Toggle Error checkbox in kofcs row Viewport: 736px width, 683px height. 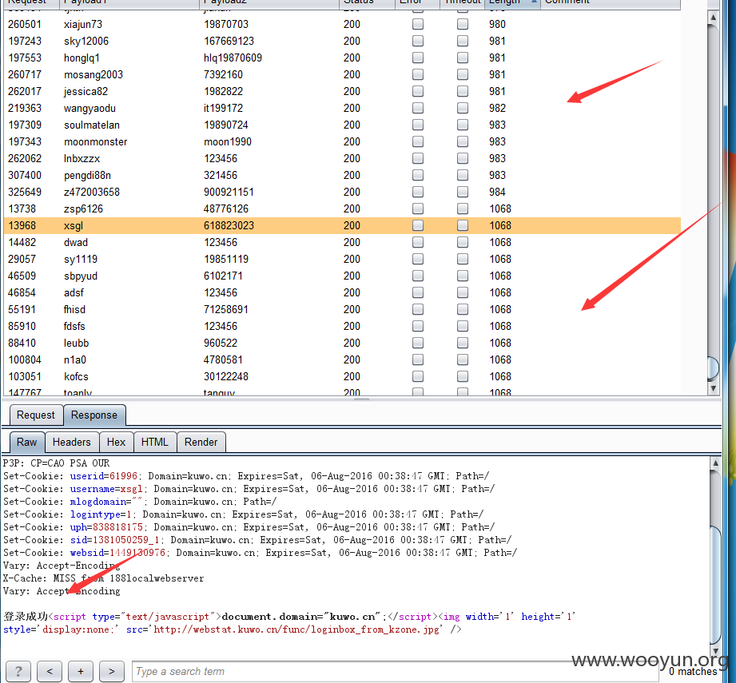coord(418,377)
